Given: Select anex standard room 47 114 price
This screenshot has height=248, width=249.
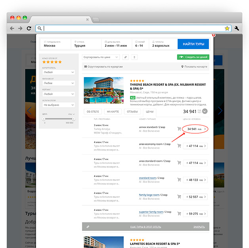Looking at the screenshot, I should [195, 163].
